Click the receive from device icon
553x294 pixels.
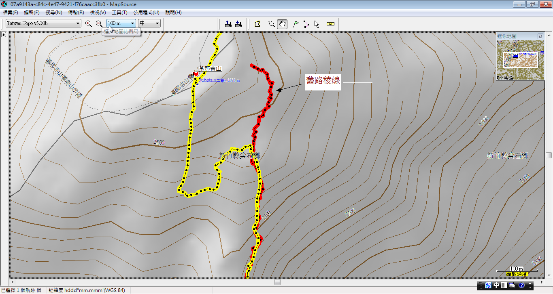[238, 24]
